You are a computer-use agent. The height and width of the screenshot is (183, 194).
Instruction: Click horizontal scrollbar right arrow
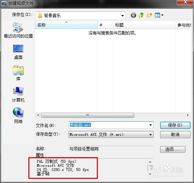[188, 115]
